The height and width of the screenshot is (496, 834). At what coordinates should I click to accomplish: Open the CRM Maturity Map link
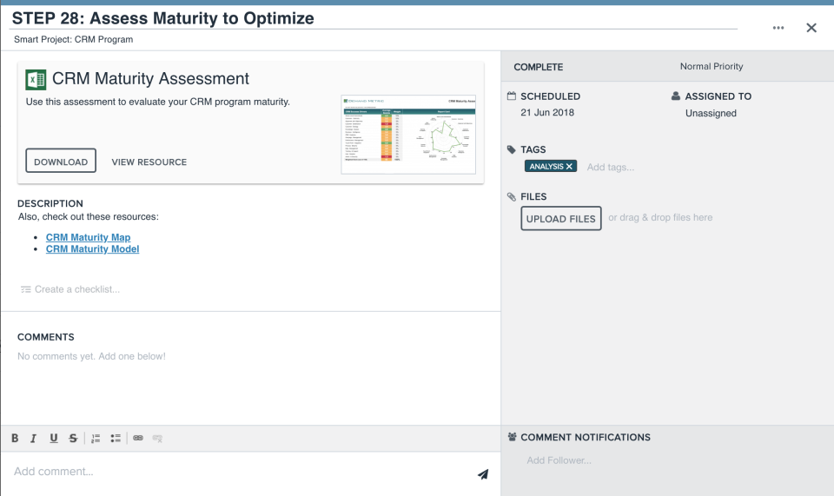point(88,237)
